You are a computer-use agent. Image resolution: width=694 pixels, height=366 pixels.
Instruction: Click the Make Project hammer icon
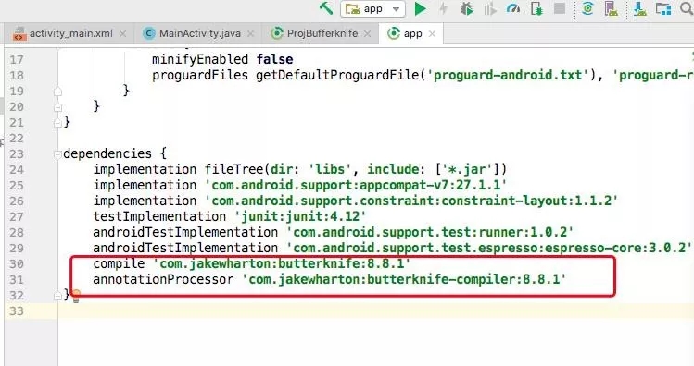326,8
